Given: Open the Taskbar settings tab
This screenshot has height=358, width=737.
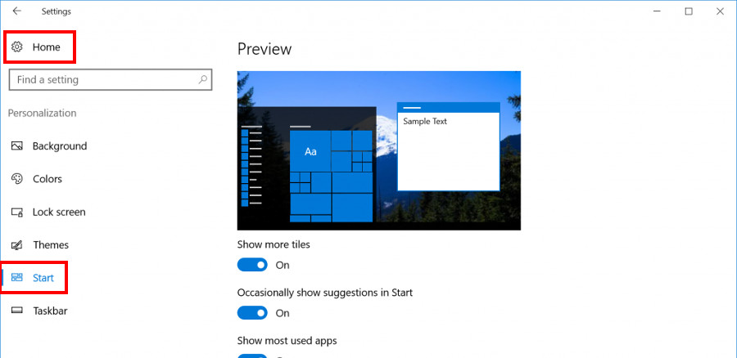Looking at the screenshot, I should (x=50, y=311).
